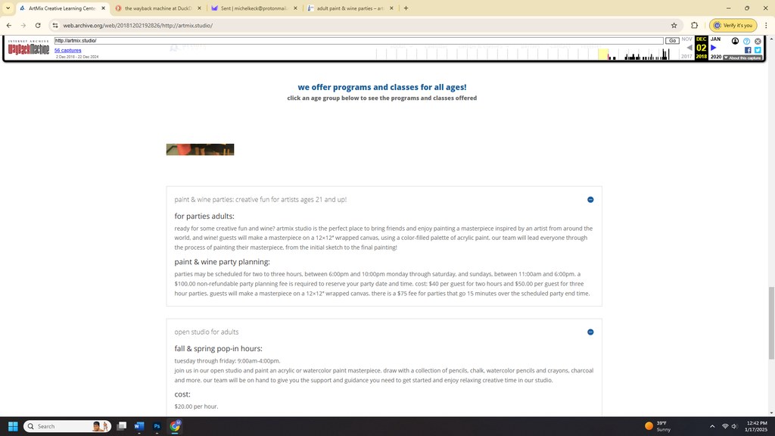This screenshot has width=775, height=436.
Task: Open the weather widget showing 39°F
Action: 658,426
